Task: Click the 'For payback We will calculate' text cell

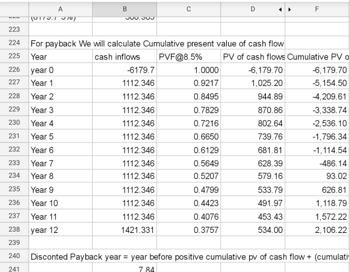Action: click(156, 43)
